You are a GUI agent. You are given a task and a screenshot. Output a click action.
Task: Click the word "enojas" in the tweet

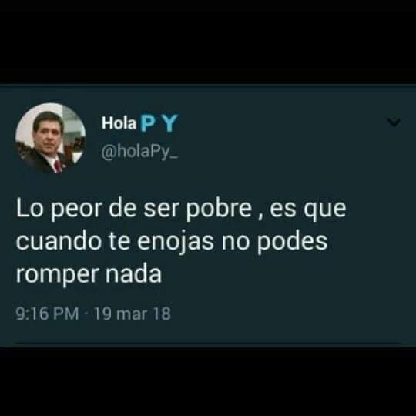[176, 243]
